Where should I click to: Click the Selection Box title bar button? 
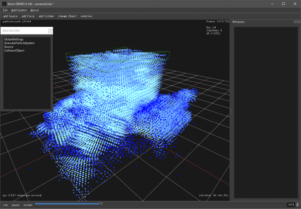pyautogui.click(x=50, y=31)
